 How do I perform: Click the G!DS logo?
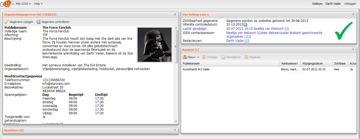click(7, 4)
